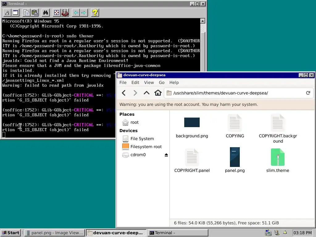This screenshot has height=237, width=316.
Task: Click the yellow question mark help icon
Action: click(x=95, y=13)
